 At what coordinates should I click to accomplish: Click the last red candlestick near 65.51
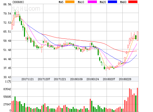pyautogui.click(x=137, y=36)
